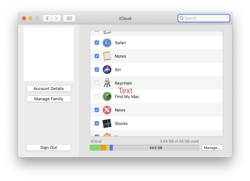This screenshot has height=181, width=250.
Task: Click the green storage segment
Action: tap(95, 148)
